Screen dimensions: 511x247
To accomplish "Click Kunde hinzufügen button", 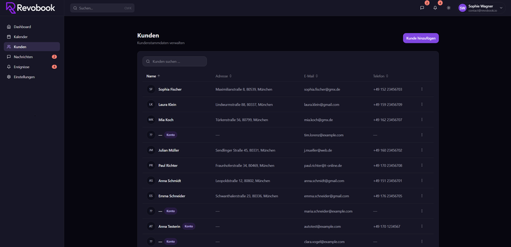I will pos(421,38).
